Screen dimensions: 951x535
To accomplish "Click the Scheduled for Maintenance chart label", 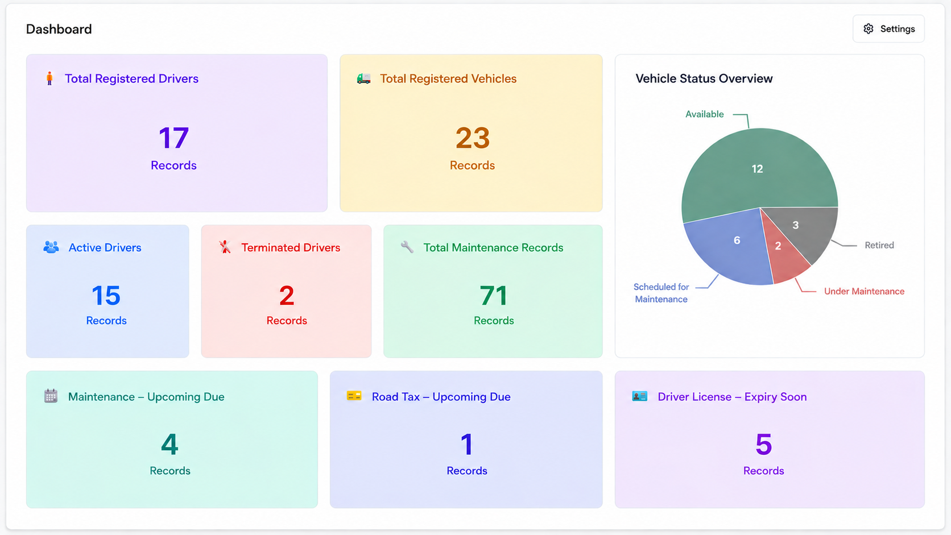I will (661, 293).
